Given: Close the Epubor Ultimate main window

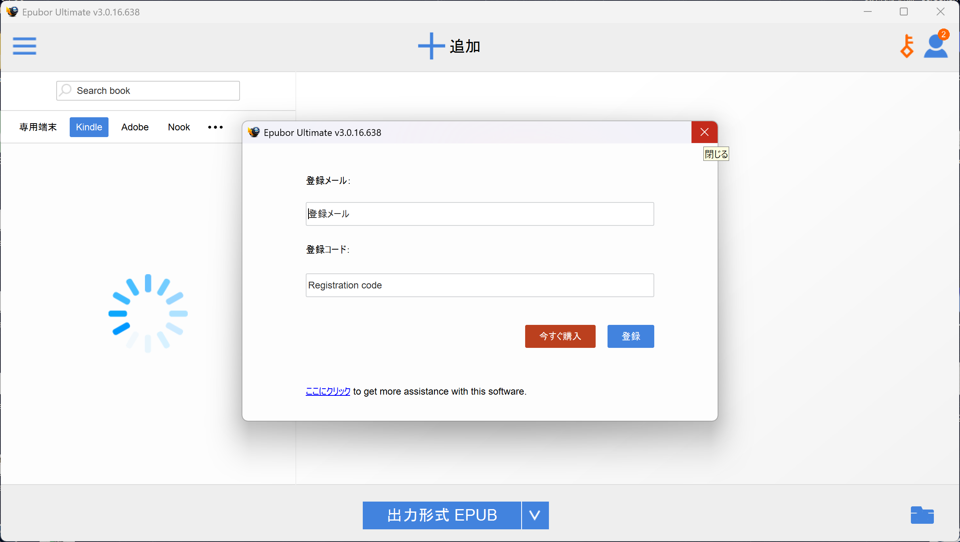Looking at the screenshot, I should (x=940, y=12).
